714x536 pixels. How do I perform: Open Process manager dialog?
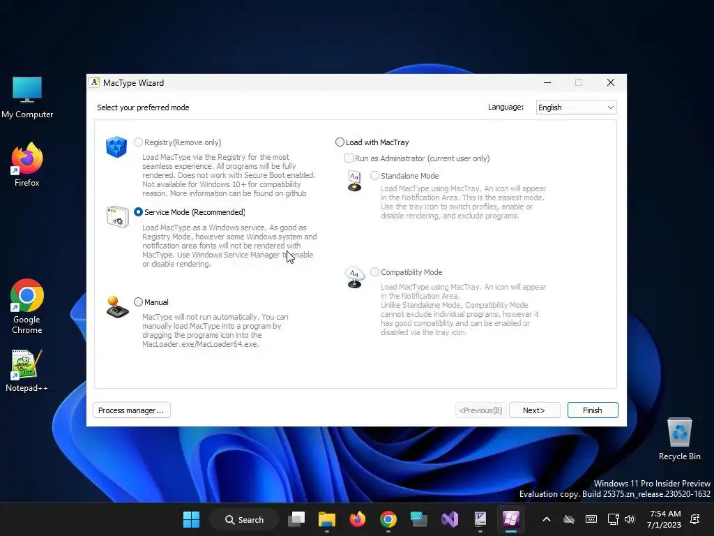pyautogui.click(x=131, y=410)
